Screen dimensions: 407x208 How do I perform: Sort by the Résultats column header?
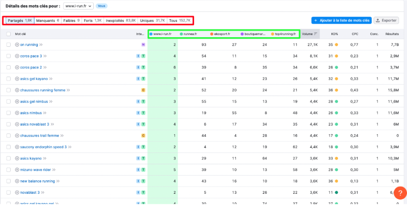(x=392, y=34)
